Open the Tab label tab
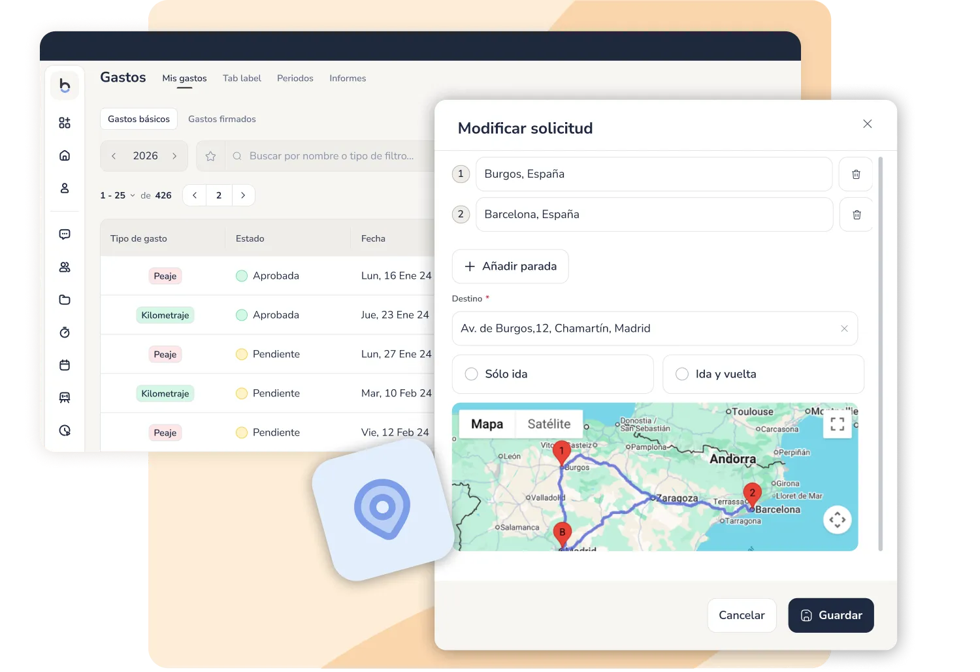Screen dimensions: 980x672 click(242, 78)
